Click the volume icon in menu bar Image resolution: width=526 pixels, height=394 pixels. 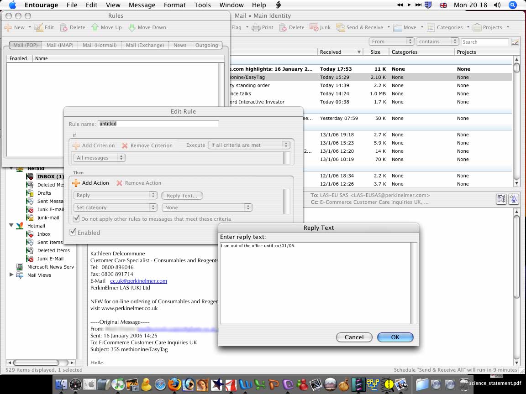point(497,5)
